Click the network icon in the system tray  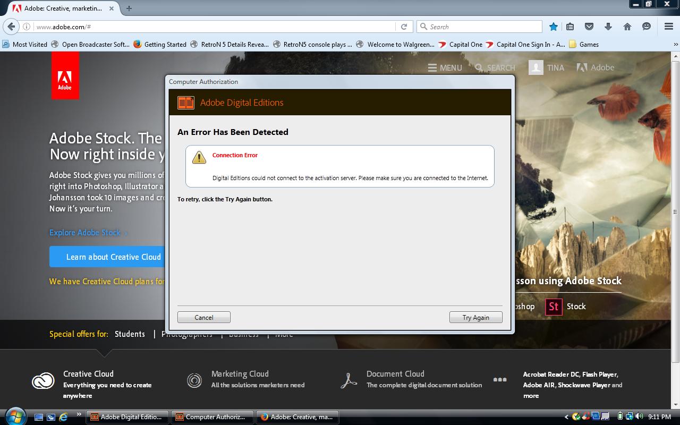tap(630, 417)
